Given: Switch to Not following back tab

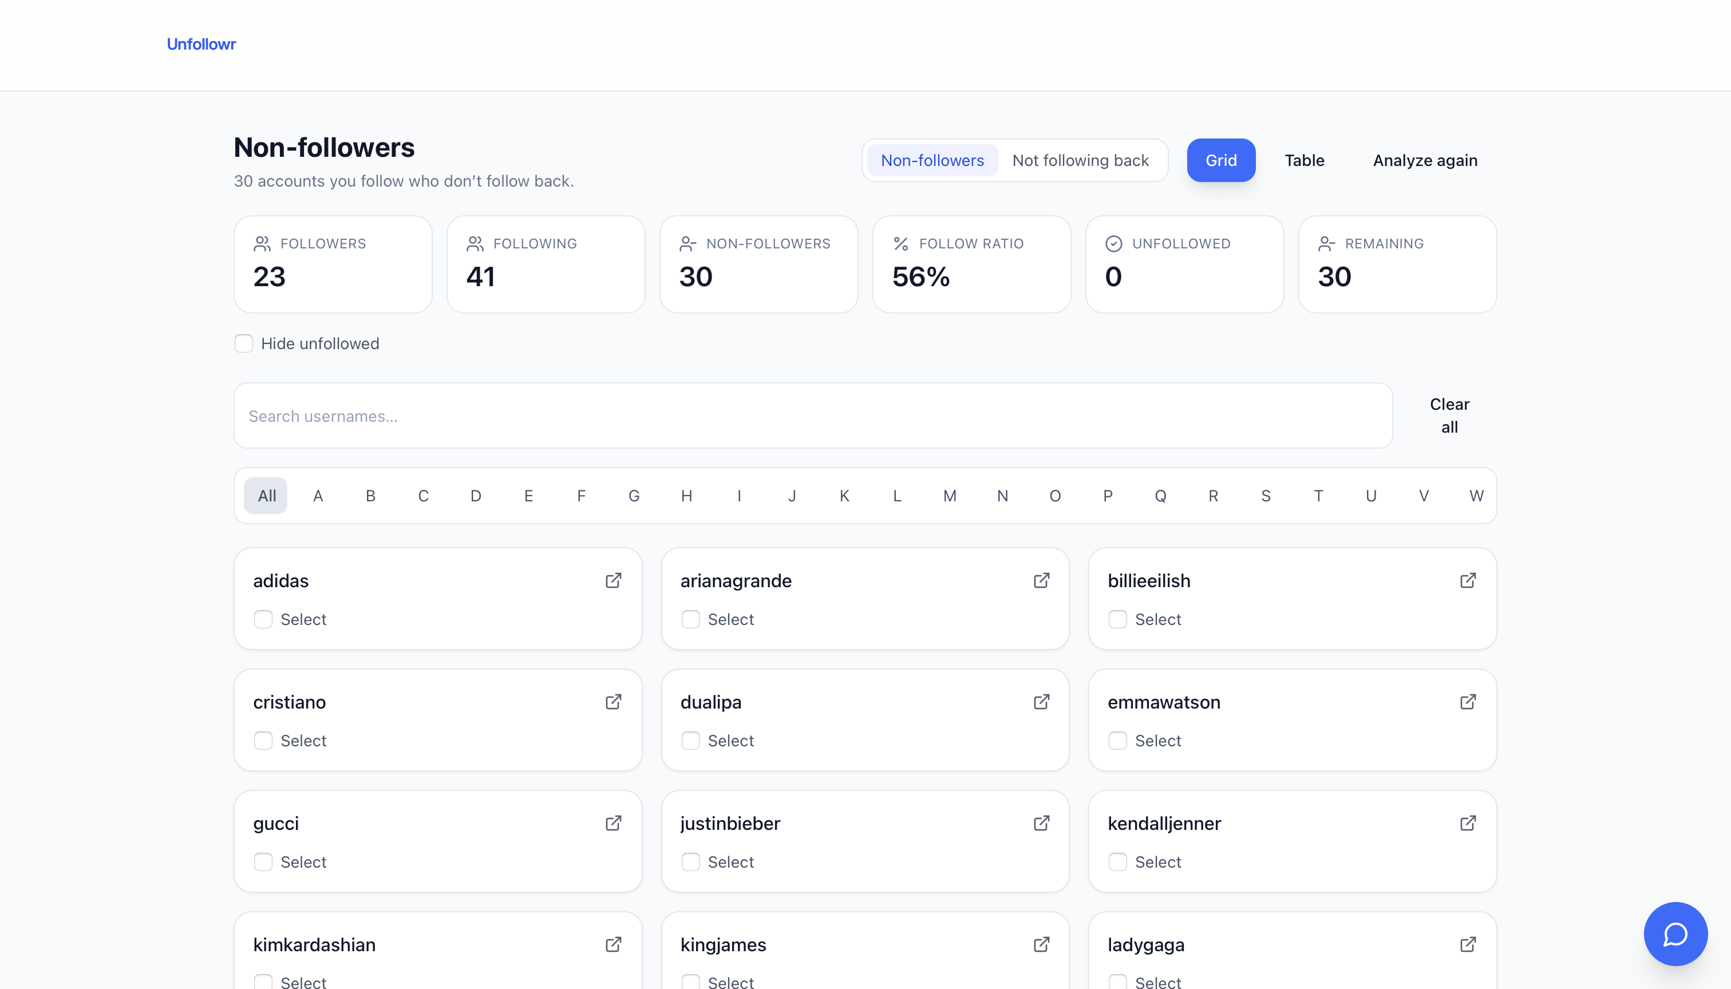Looking at the screenshot, I should [1080, 160].
